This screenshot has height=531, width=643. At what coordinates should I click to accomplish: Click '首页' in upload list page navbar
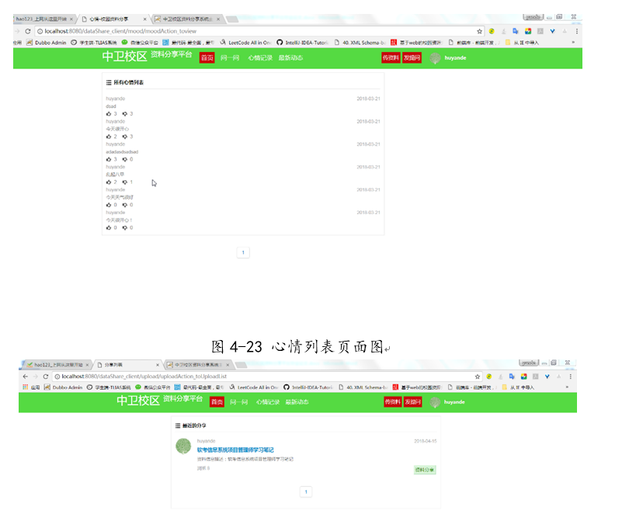(217, 402)
